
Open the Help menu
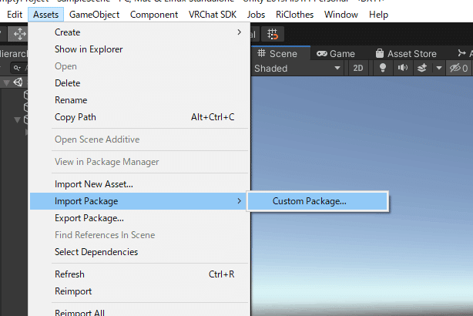click(x=378, y=15)
